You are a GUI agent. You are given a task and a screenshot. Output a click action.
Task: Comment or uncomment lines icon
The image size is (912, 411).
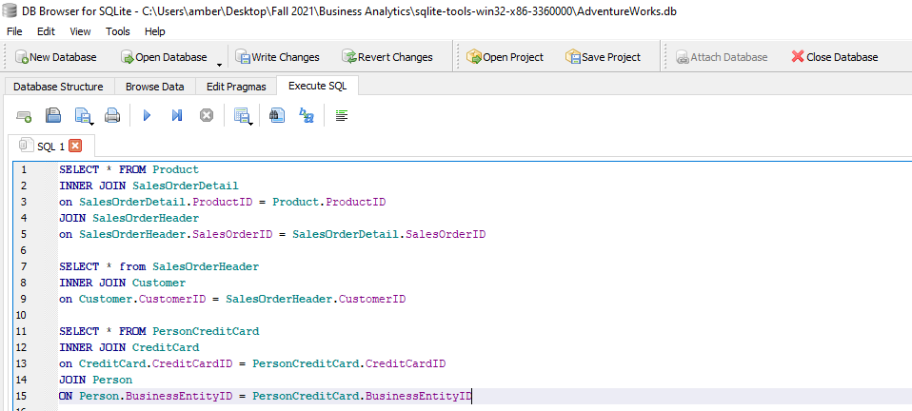[x=342, y=116]
